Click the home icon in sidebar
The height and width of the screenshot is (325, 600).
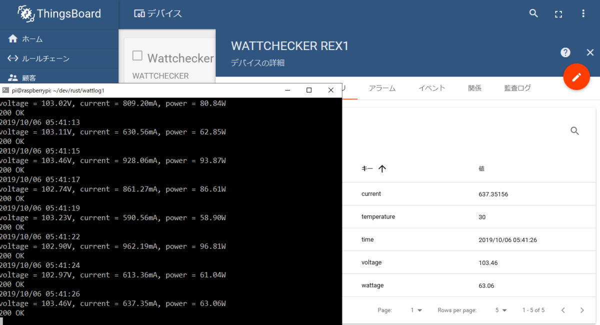coord(13,38)
